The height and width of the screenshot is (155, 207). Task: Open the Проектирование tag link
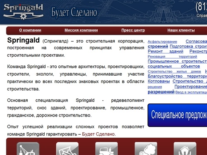point(191,86)
